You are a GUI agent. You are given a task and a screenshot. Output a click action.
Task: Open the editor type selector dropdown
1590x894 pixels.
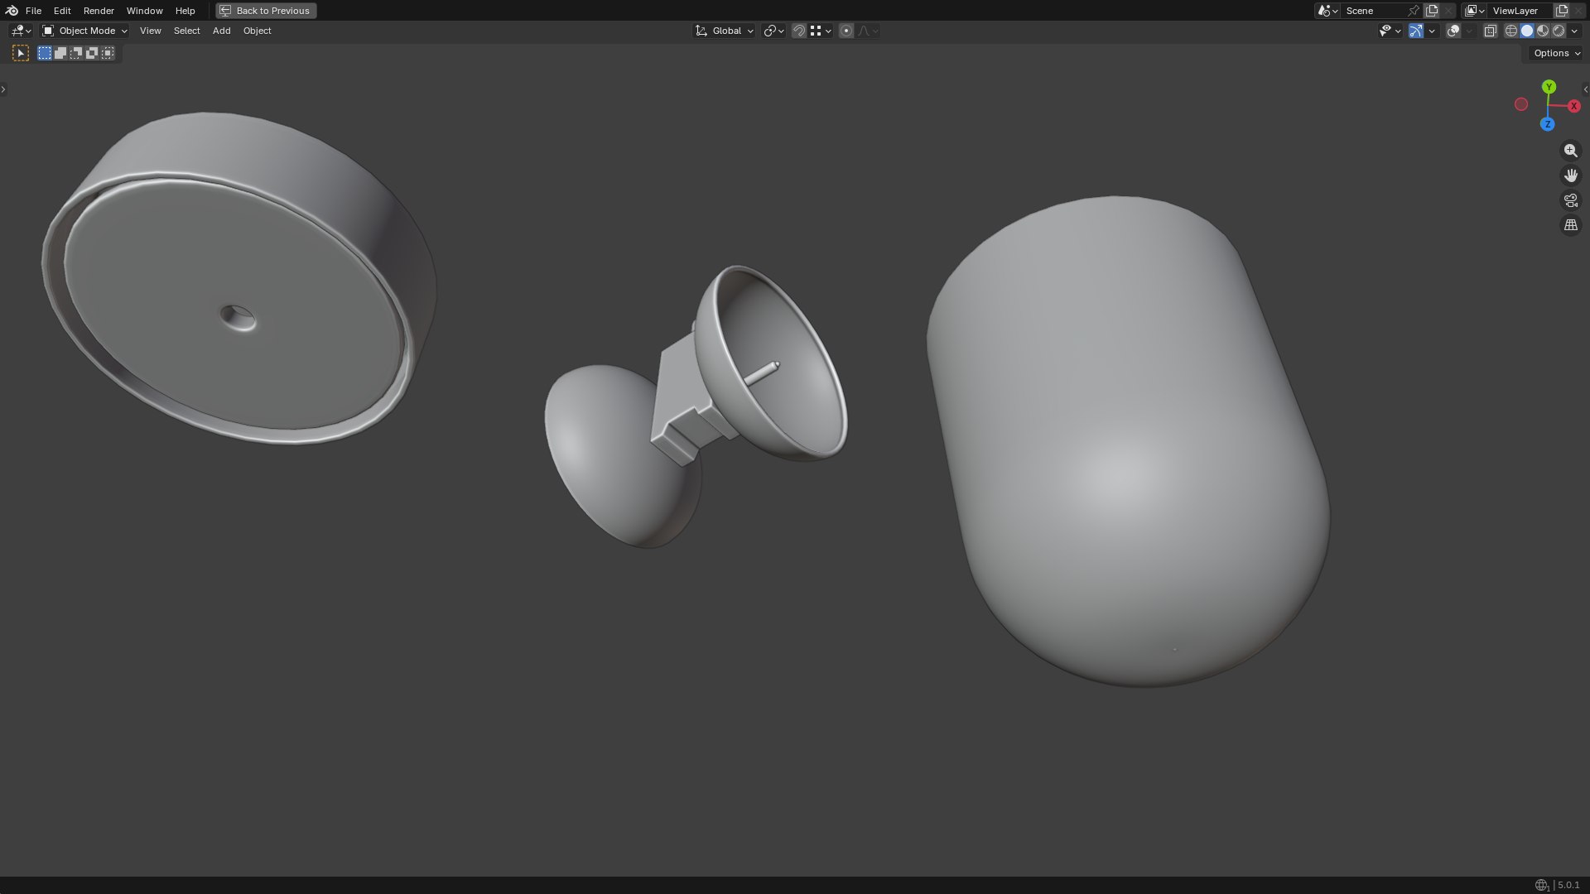tap(21, 31)
